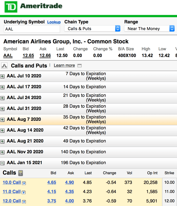The image size is (177, 206).
Task: Click the Low value 12.42
Action: [x=164, y=56]
